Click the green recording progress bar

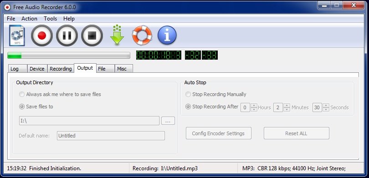pyautogui.click(x=69, y=55)
